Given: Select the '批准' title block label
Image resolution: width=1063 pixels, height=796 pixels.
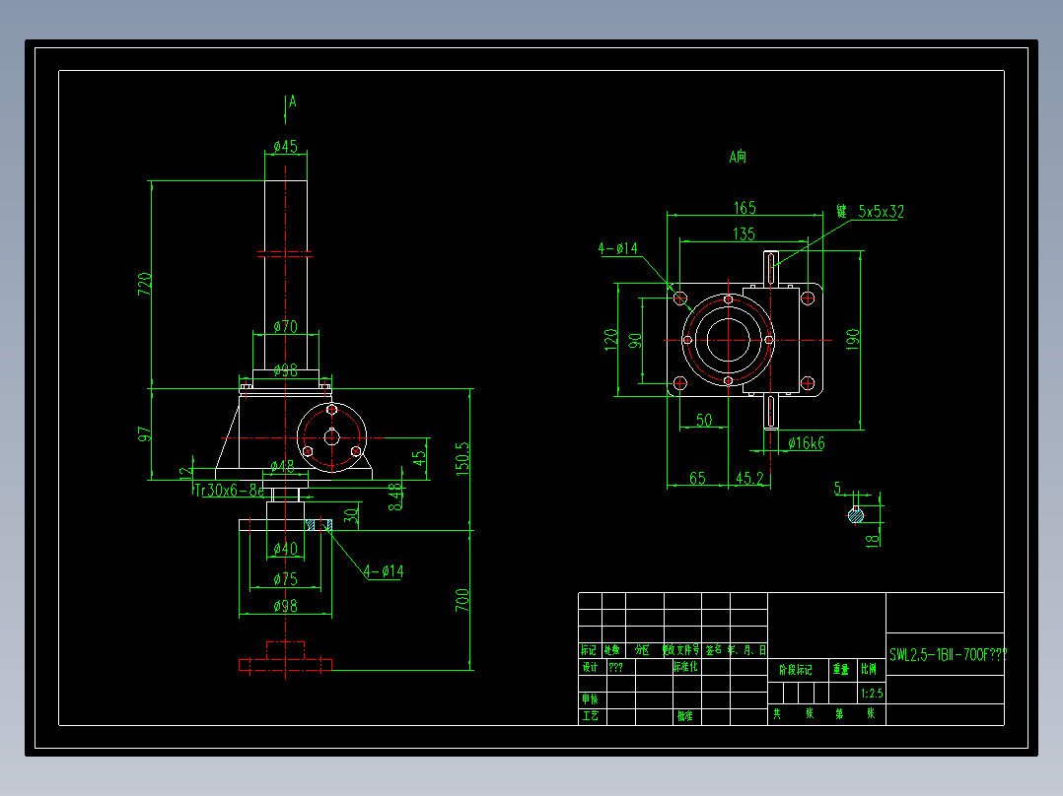Looking at the screenshot, I should coord(684,715).
